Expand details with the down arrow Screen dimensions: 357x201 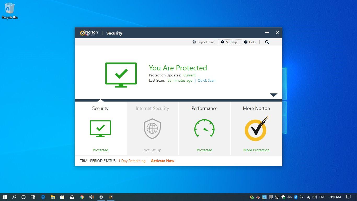pyautogui.click(x=273, y=95)
